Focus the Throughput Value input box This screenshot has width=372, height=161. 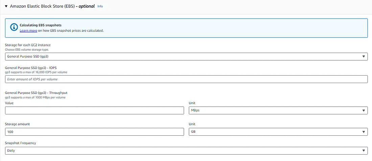pyautogui.click(x=94, y=110)
